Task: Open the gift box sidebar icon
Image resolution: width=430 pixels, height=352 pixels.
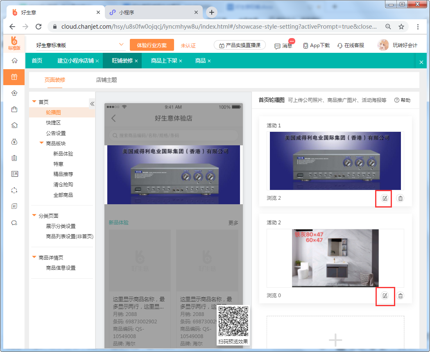Action: point(14,77)
